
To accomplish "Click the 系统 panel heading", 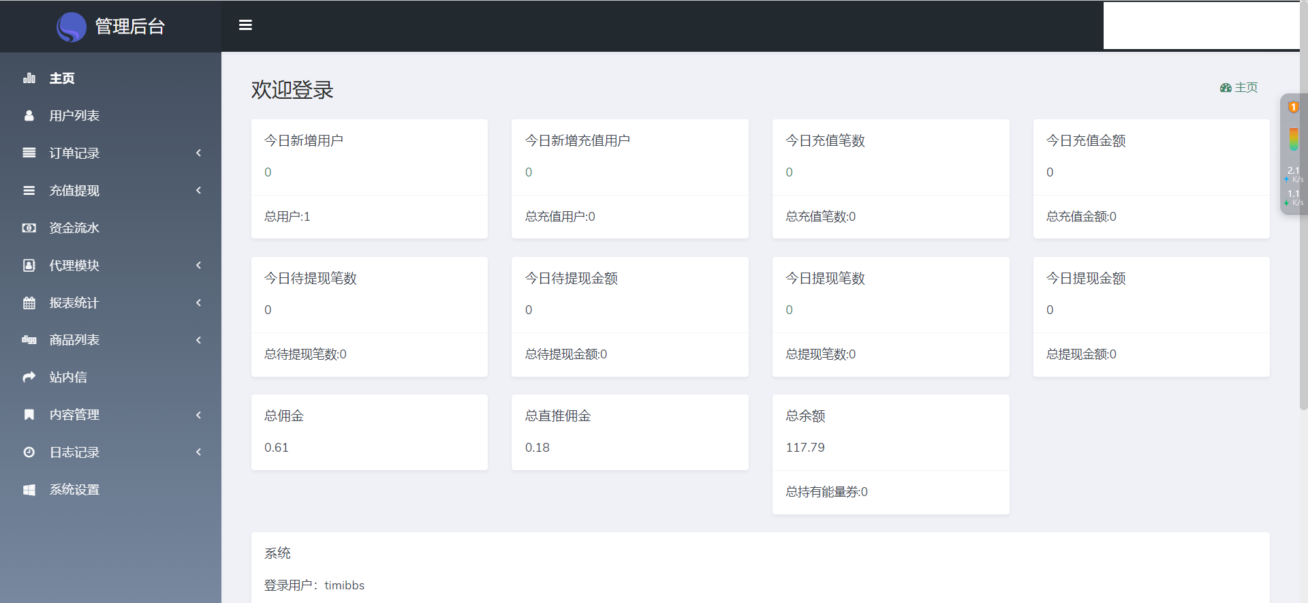I will click(277, 553).
